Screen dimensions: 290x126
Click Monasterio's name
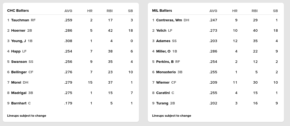pyautogui.click(x=166, y=72)
